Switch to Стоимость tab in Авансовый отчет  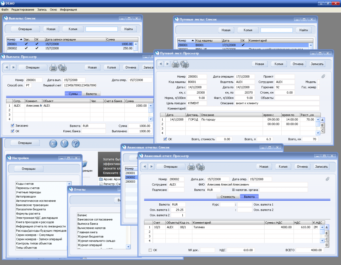pyautogui.click(x=228, y=196)
